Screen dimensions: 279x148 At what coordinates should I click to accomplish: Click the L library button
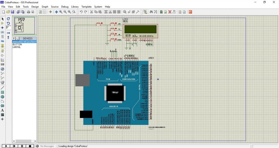[17, 38]
